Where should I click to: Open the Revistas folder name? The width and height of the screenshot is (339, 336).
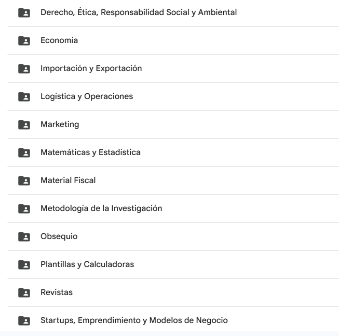tap(57, 292)
